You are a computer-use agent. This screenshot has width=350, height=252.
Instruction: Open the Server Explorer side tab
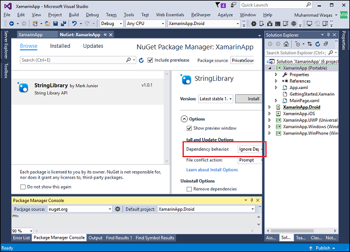pyautogui.click(x=6, y=45)
